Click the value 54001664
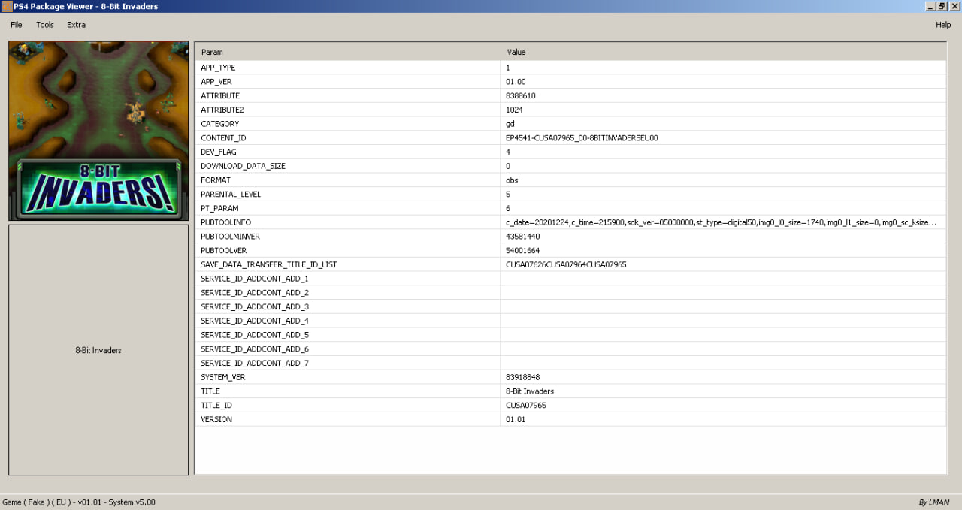Screen dimensions: 962x510 coord(522,250)
